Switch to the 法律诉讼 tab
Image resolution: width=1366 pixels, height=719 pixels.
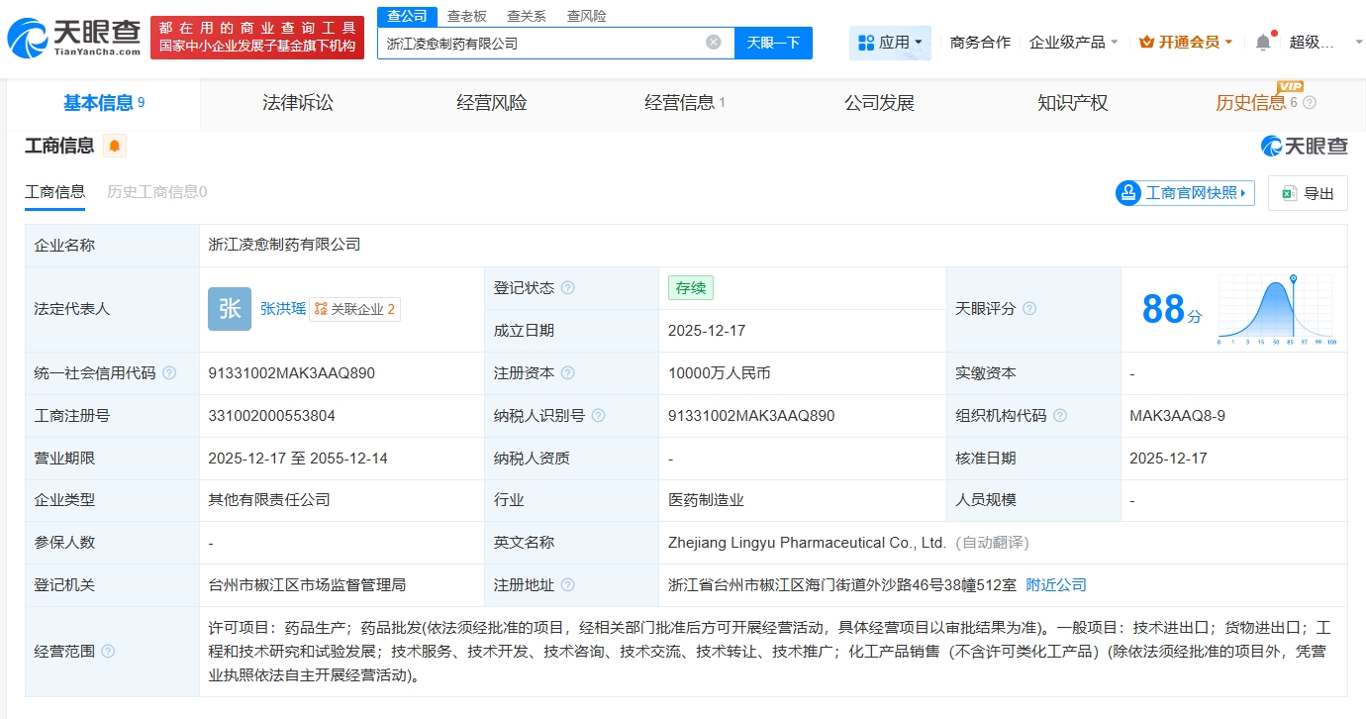pyautogui.click(x=298, y=103)
